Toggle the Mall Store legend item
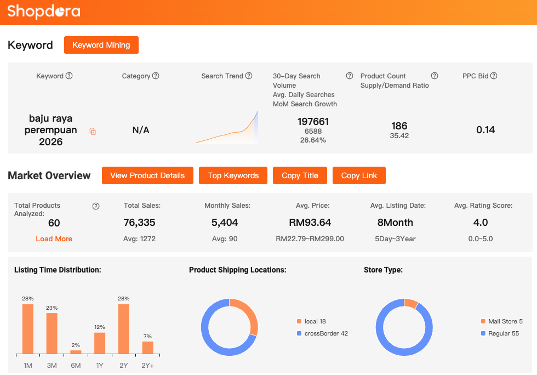Screen dimensions: 537x375 point(505,321)
